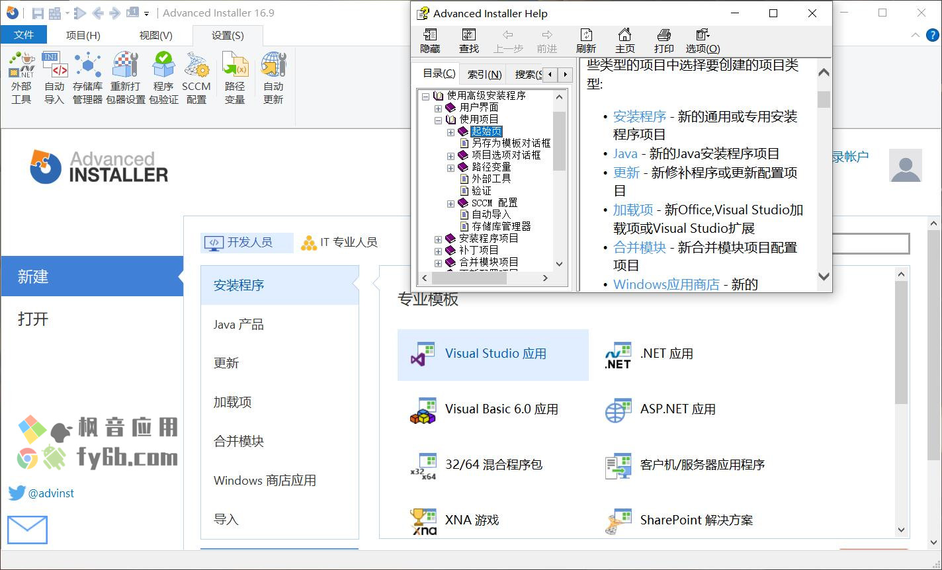The height and width of the screenshot is (570, 942).
Task: Collapse the 使用项目 tree node
Action: [438, 120]
